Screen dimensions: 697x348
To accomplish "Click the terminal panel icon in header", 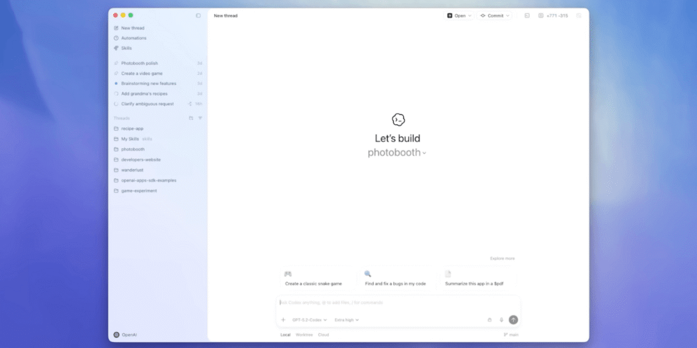I will click(x=527, y=15).
